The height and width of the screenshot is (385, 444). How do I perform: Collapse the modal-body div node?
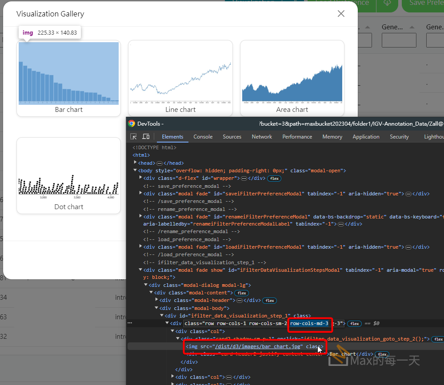click(157, 308)
